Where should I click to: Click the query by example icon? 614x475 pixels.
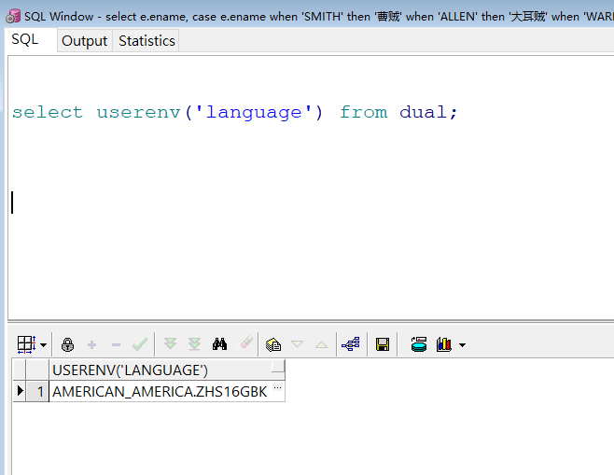coord(272,344)
